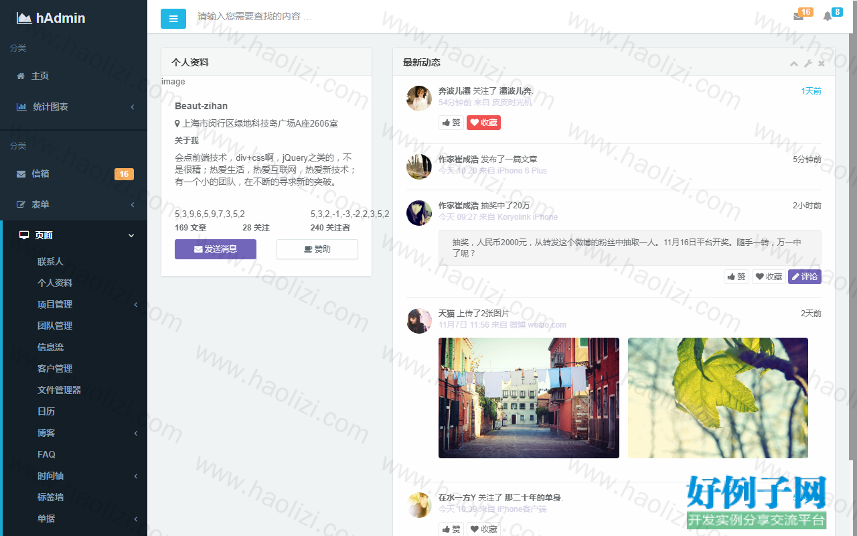Favorite the 抽奖 post with 收藏
Image resolution: width=857 pixels, height=536 pixels.
tap(769, 277)
